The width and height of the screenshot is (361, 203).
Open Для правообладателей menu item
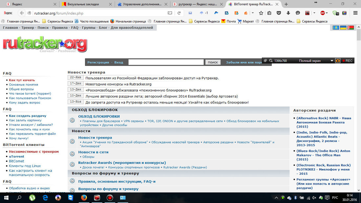pos(132,28)
